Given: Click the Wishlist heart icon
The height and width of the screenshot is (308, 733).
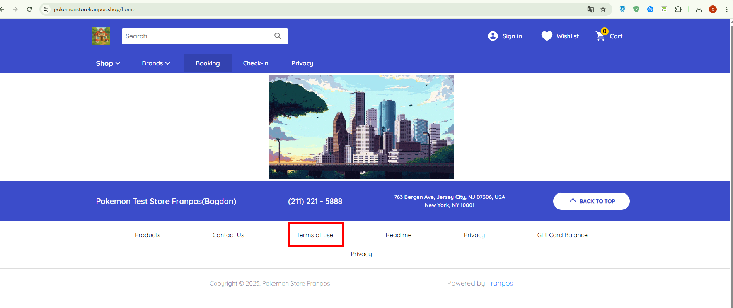Looking at the screenshot, I should click(x=547, y=36).
